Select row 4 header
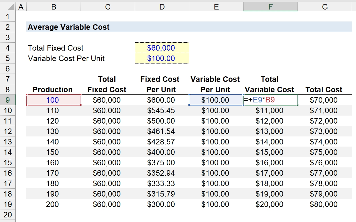This screenshot has height=222, width=356. 7,48
